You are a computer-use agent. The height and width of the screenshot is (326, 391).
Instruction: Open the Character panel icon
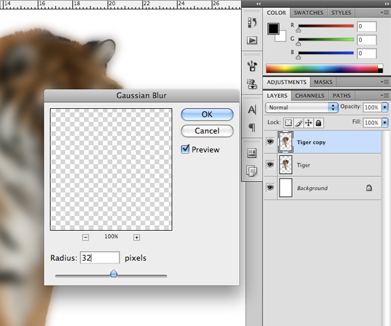pyautogui.click(x=252, y=110)
